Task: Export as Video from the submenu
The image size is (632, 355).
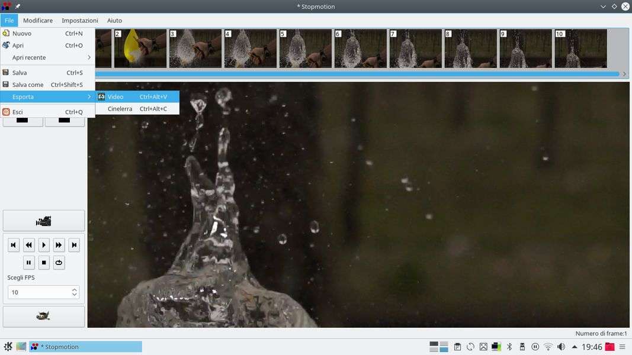Action: 137,96
